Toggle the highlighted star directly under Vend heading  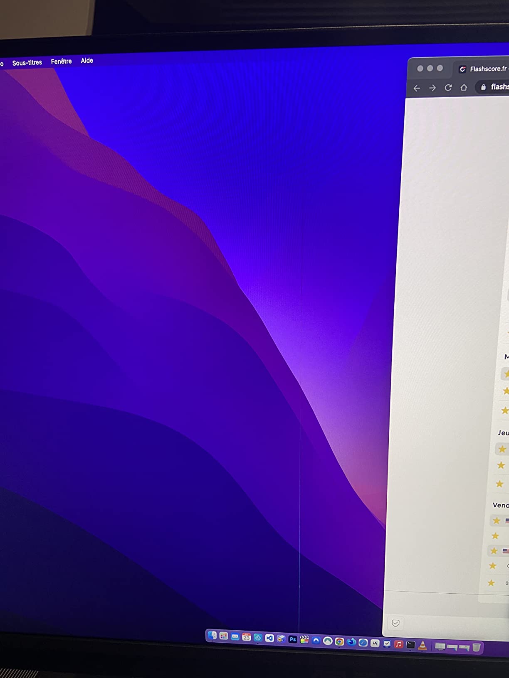[497, 521]
